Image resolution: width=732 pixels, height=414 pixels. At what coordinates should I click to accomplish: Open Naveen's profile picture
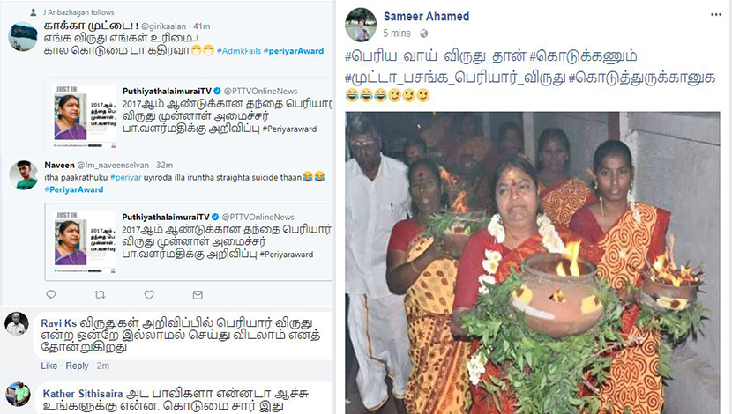tap(23, 174)
